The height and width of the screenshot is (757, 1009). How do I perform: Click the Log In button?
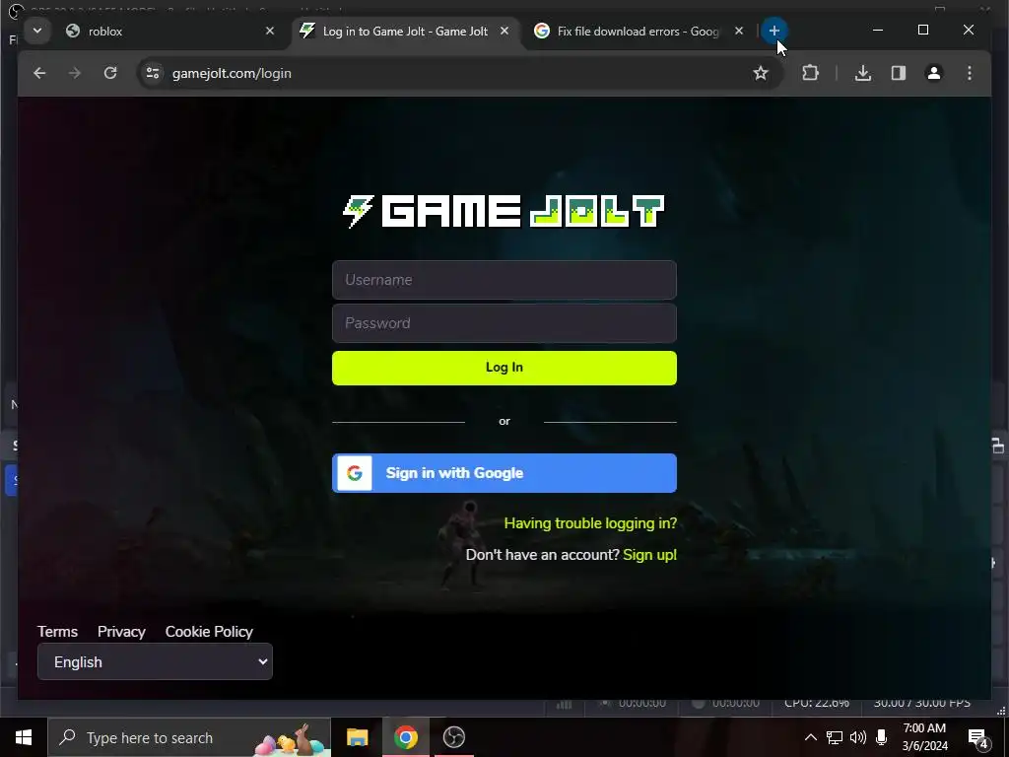(x=504, y=368)
